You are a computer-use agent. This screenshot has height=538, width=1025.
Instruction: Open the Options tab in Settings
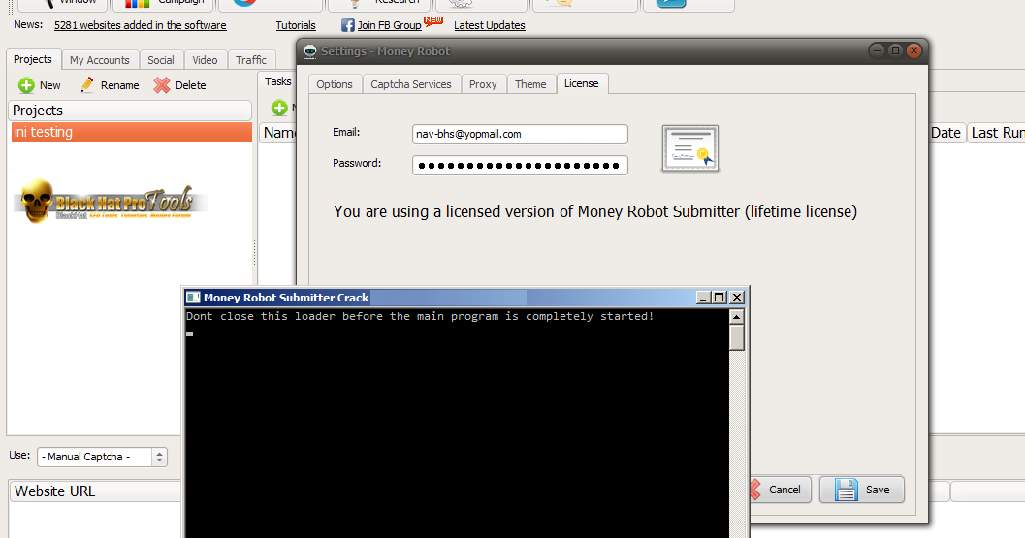(335, 84)
